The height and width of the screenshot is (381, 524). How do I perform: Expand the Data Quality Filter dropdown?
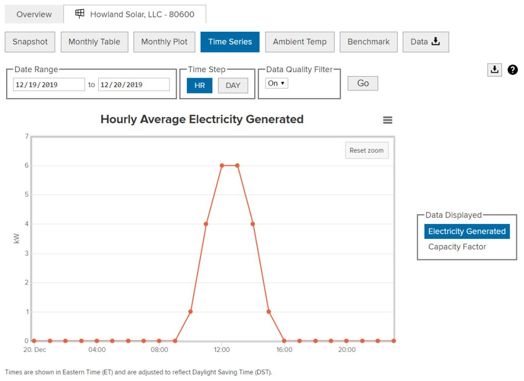tap(277, 83)
